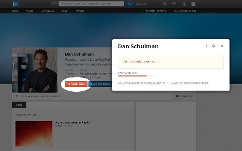
Task: Click Middlebury College education text
Action: [x=90, y=77]
